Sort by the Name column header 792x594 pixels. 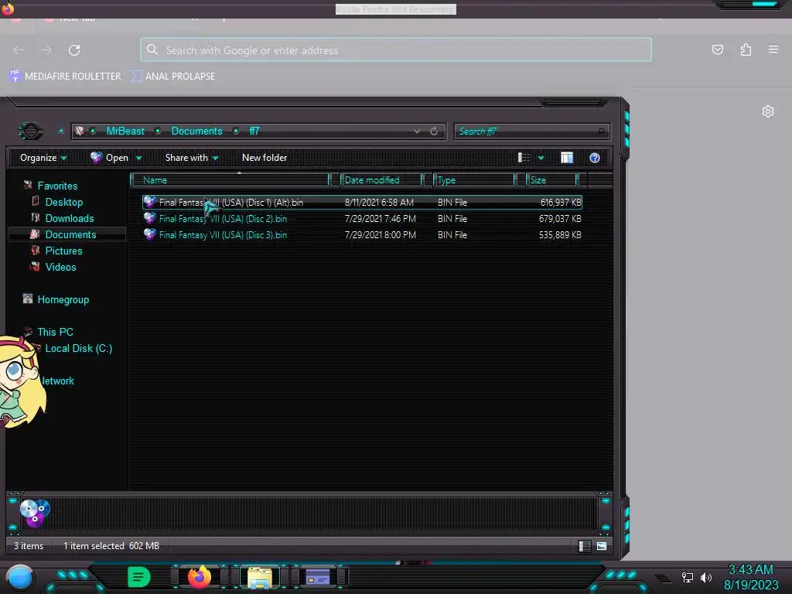[x=230, y=180]
